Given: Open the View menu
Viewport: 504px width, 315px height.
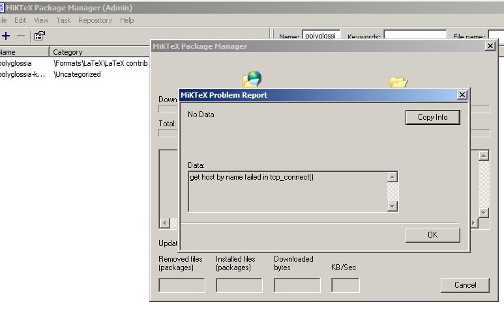Looking at the screenshot, I should pyautogui.click(x=41, y=20).
